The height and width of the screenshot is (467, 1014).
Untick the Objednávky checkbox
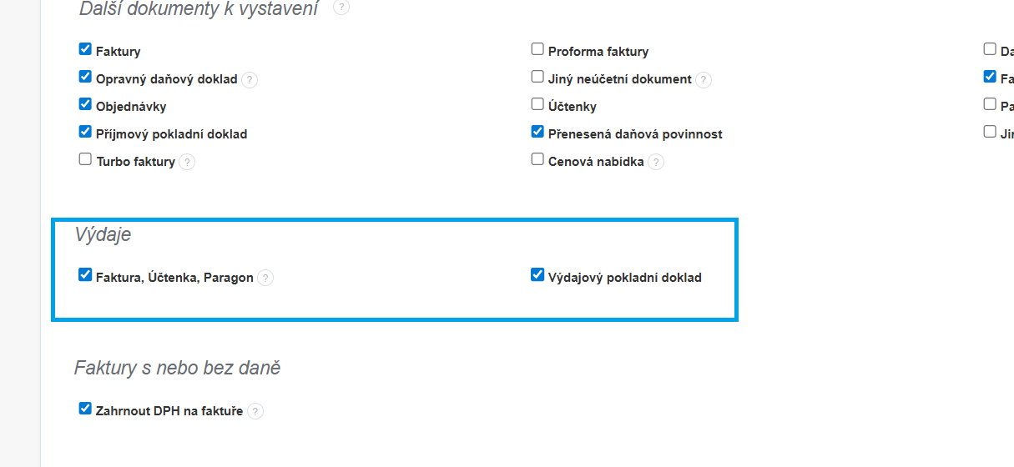pos(85,104)
